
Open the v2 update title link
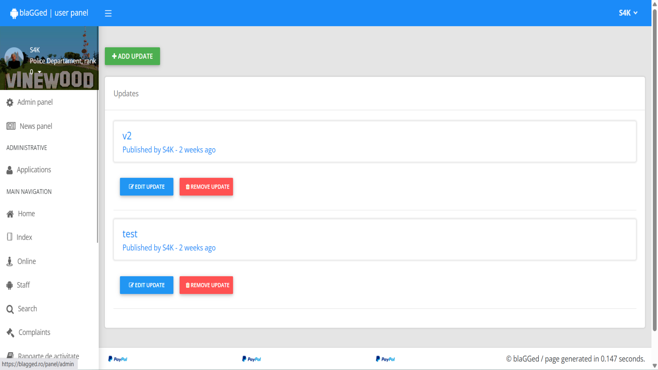[127, 136]
